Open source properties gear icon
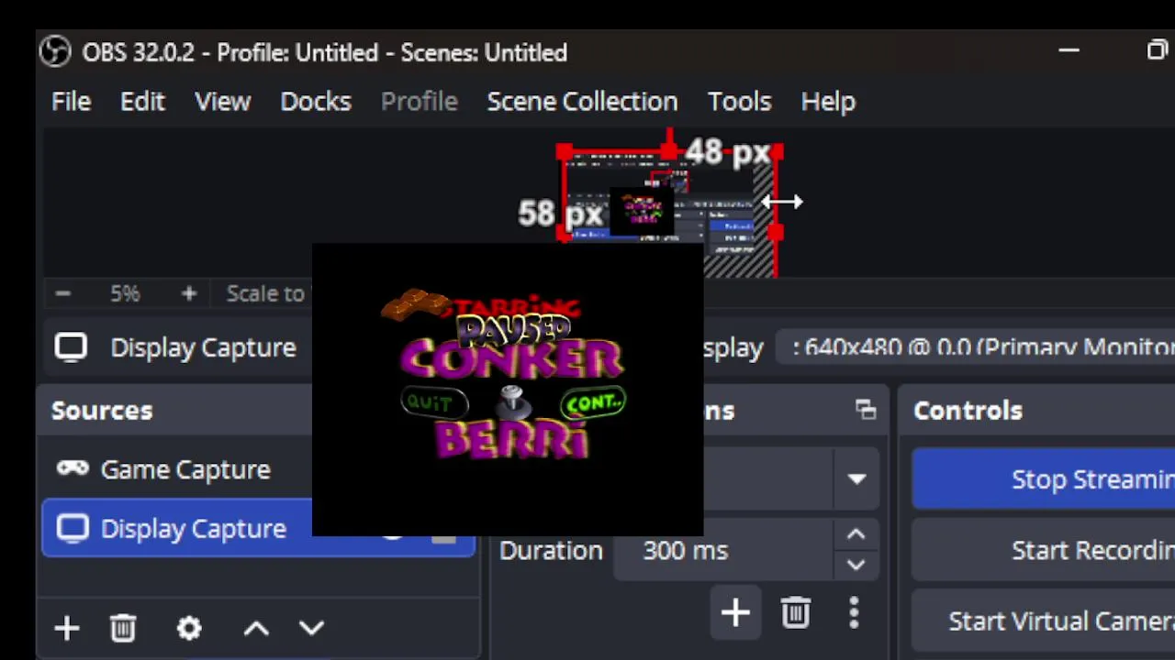Viewport: 1175px width, 660px height. (x=189, y=628)
